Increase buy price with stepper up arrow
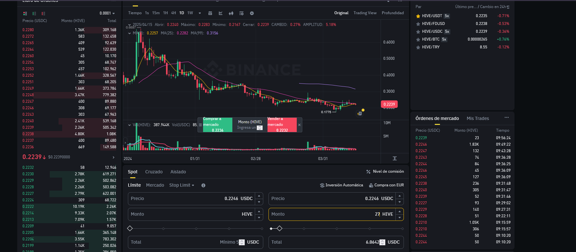The height and width of the screenshot is (252, 576). point(259,195)
